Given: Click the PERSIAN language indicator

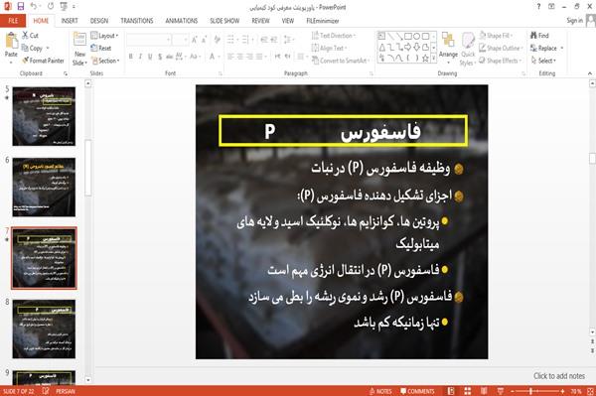Looking at the screenshot, I should [65, 391].
